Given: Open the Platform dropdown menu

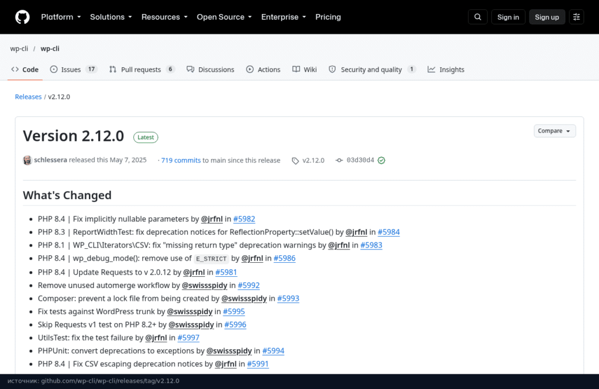Looking at the screenshot, I should (61, 17).
